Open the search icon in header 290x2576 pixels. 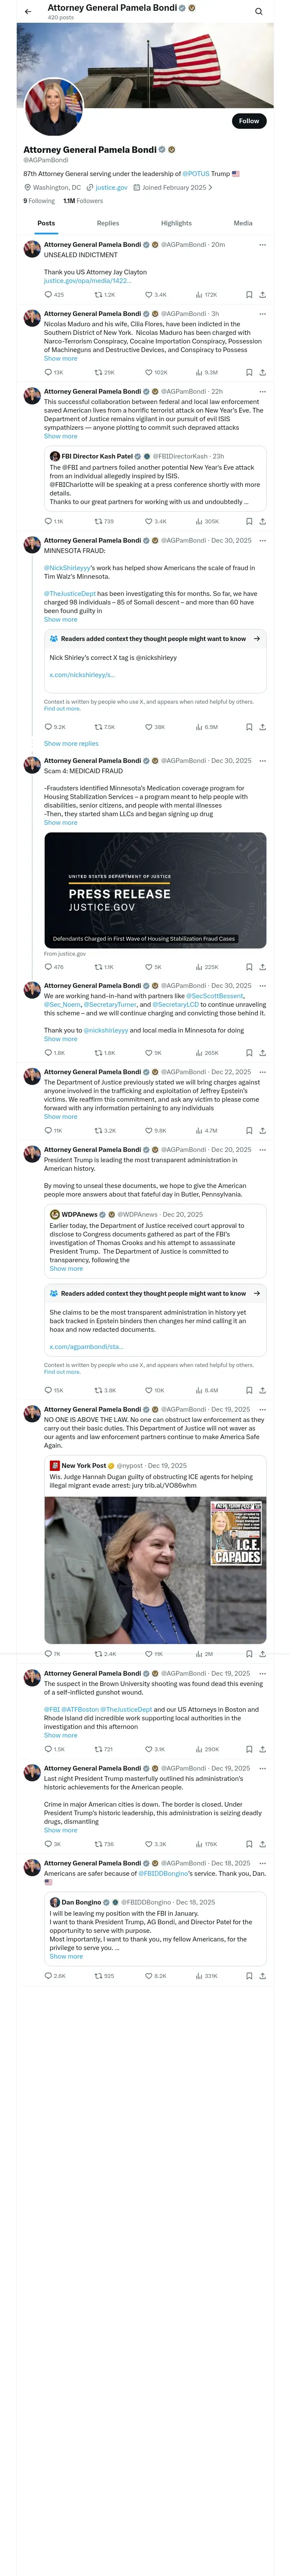click(x=258, y=12)
